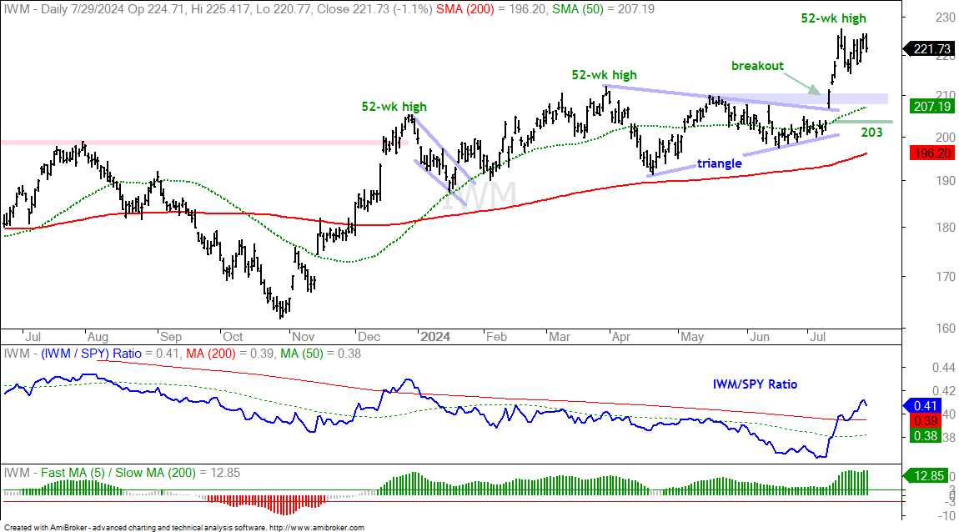Click the 'May' month label on date axis
This screenshot has width=959, height=532.
click(x=692, y=336)
